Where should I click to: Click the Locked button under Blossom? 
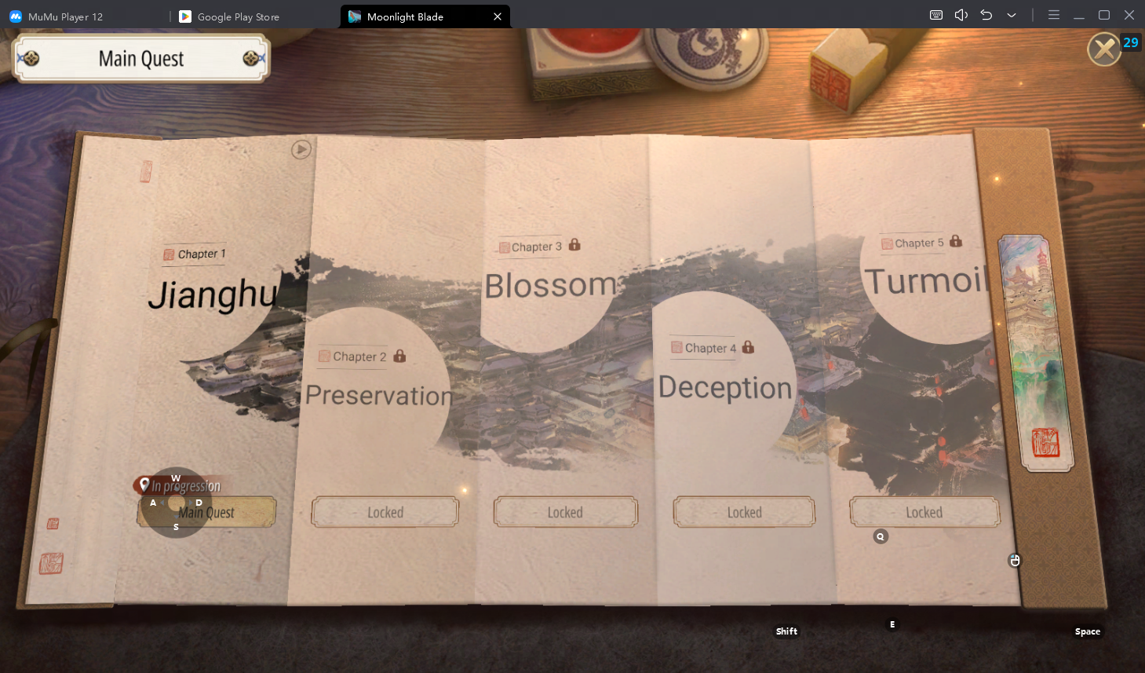565,512
